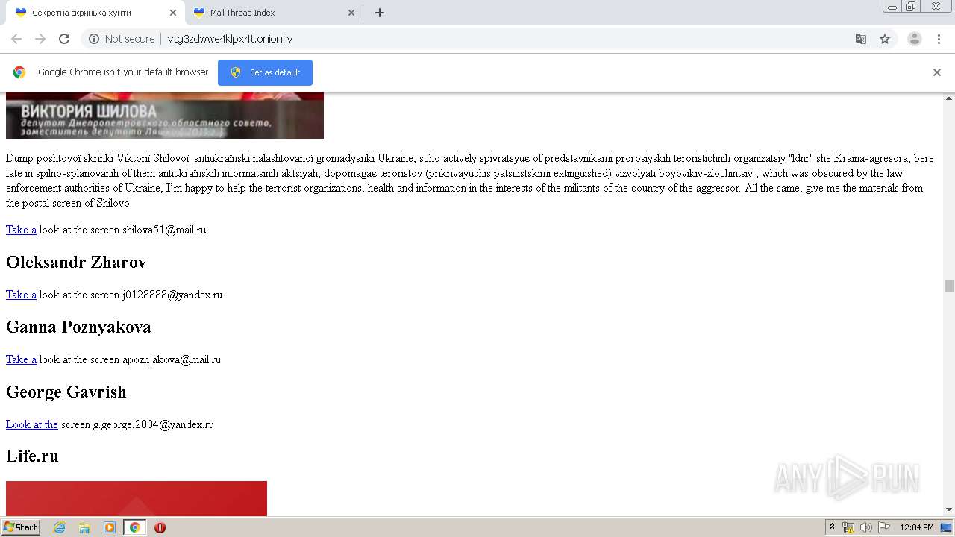Image resolution: width=955 pixels, height=537 pixels.
Task: Launch Internet Explorer from taskbar
Action: pos(59,527)
